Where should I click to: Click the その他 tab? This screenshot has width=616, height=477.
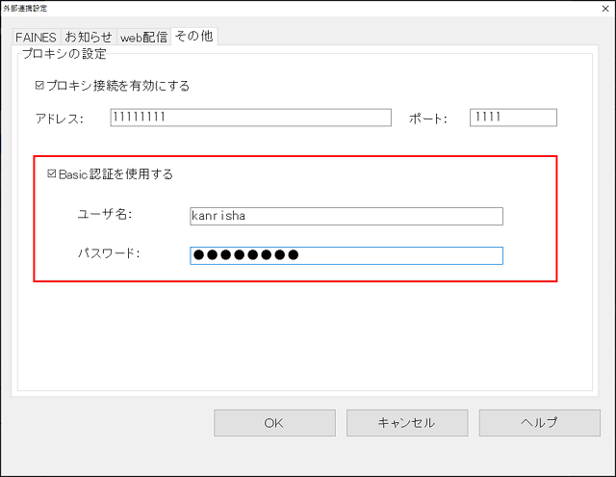coord(193,37)
